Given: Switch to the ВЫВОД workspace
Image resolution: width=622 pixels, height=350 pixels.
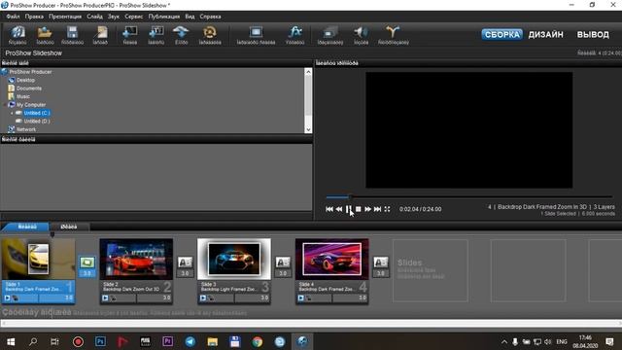Looking at the screenshot, I should click(x=593, y=35).
